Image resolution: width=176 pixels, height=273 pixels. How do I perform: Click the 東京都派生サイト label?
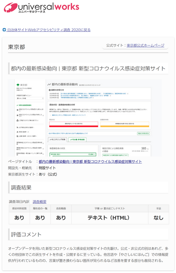pos(22,174)
